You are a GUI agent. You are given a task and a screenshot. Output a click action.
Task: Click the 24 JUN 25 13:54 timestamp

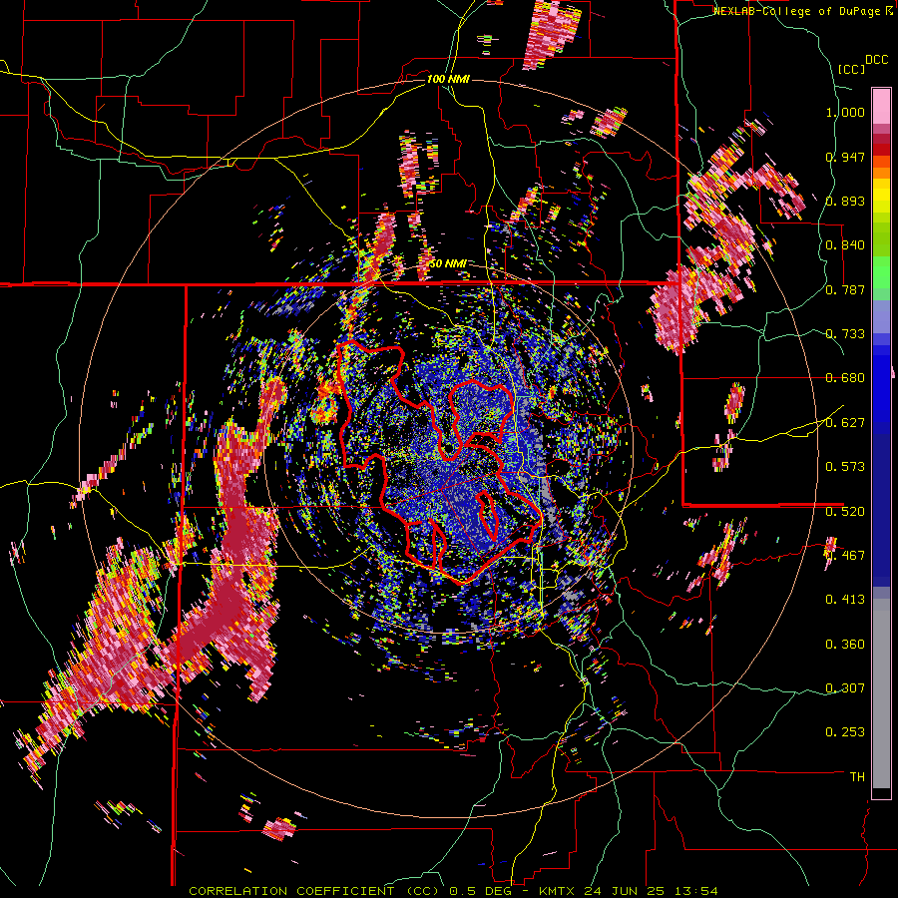[x=652, y=891]
